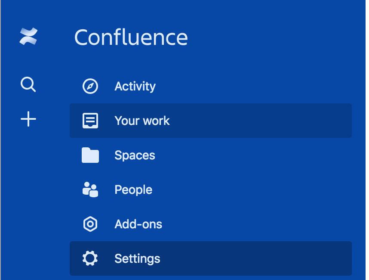Open search with the magnifier icon
Viewport: 369px width, 280px height.
(x=28, y=84)
